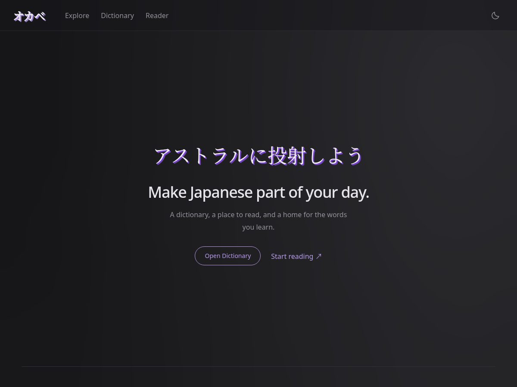
Task: Click the オカベ logo in the header
Action: [x=30, y=16]
